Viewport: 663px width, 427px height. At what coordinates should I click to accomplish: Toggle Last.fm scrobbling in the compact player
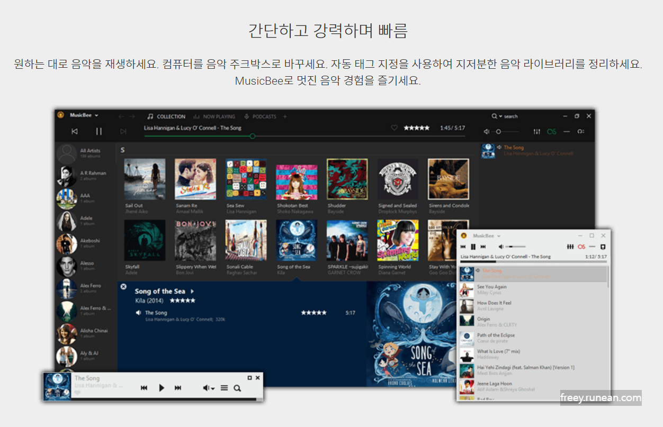click(x=581, y=246)
